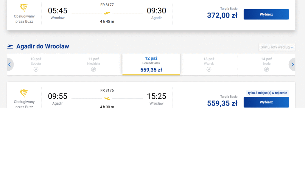Select the 10 paź Sobota date tab

[x=36, y=61]
